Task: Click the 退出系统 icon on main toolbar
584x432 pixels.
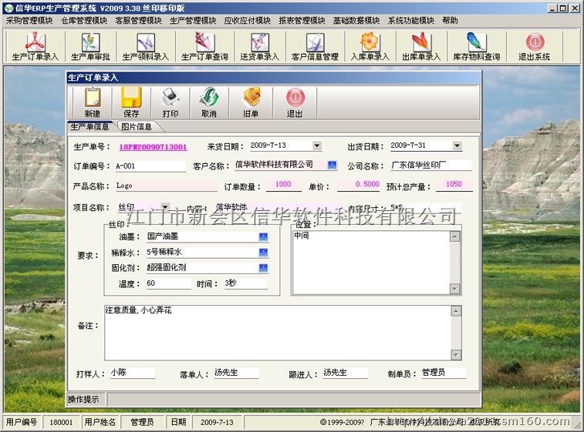Action: tap(534, 47)
